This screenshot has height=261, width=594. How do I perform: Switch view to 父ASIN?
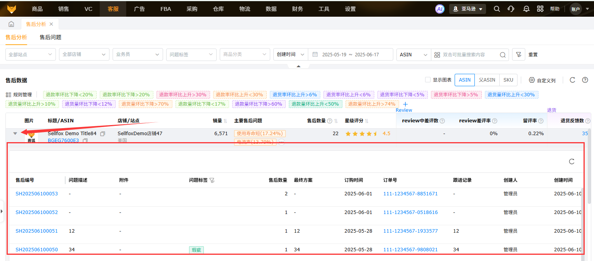point(487,80)
